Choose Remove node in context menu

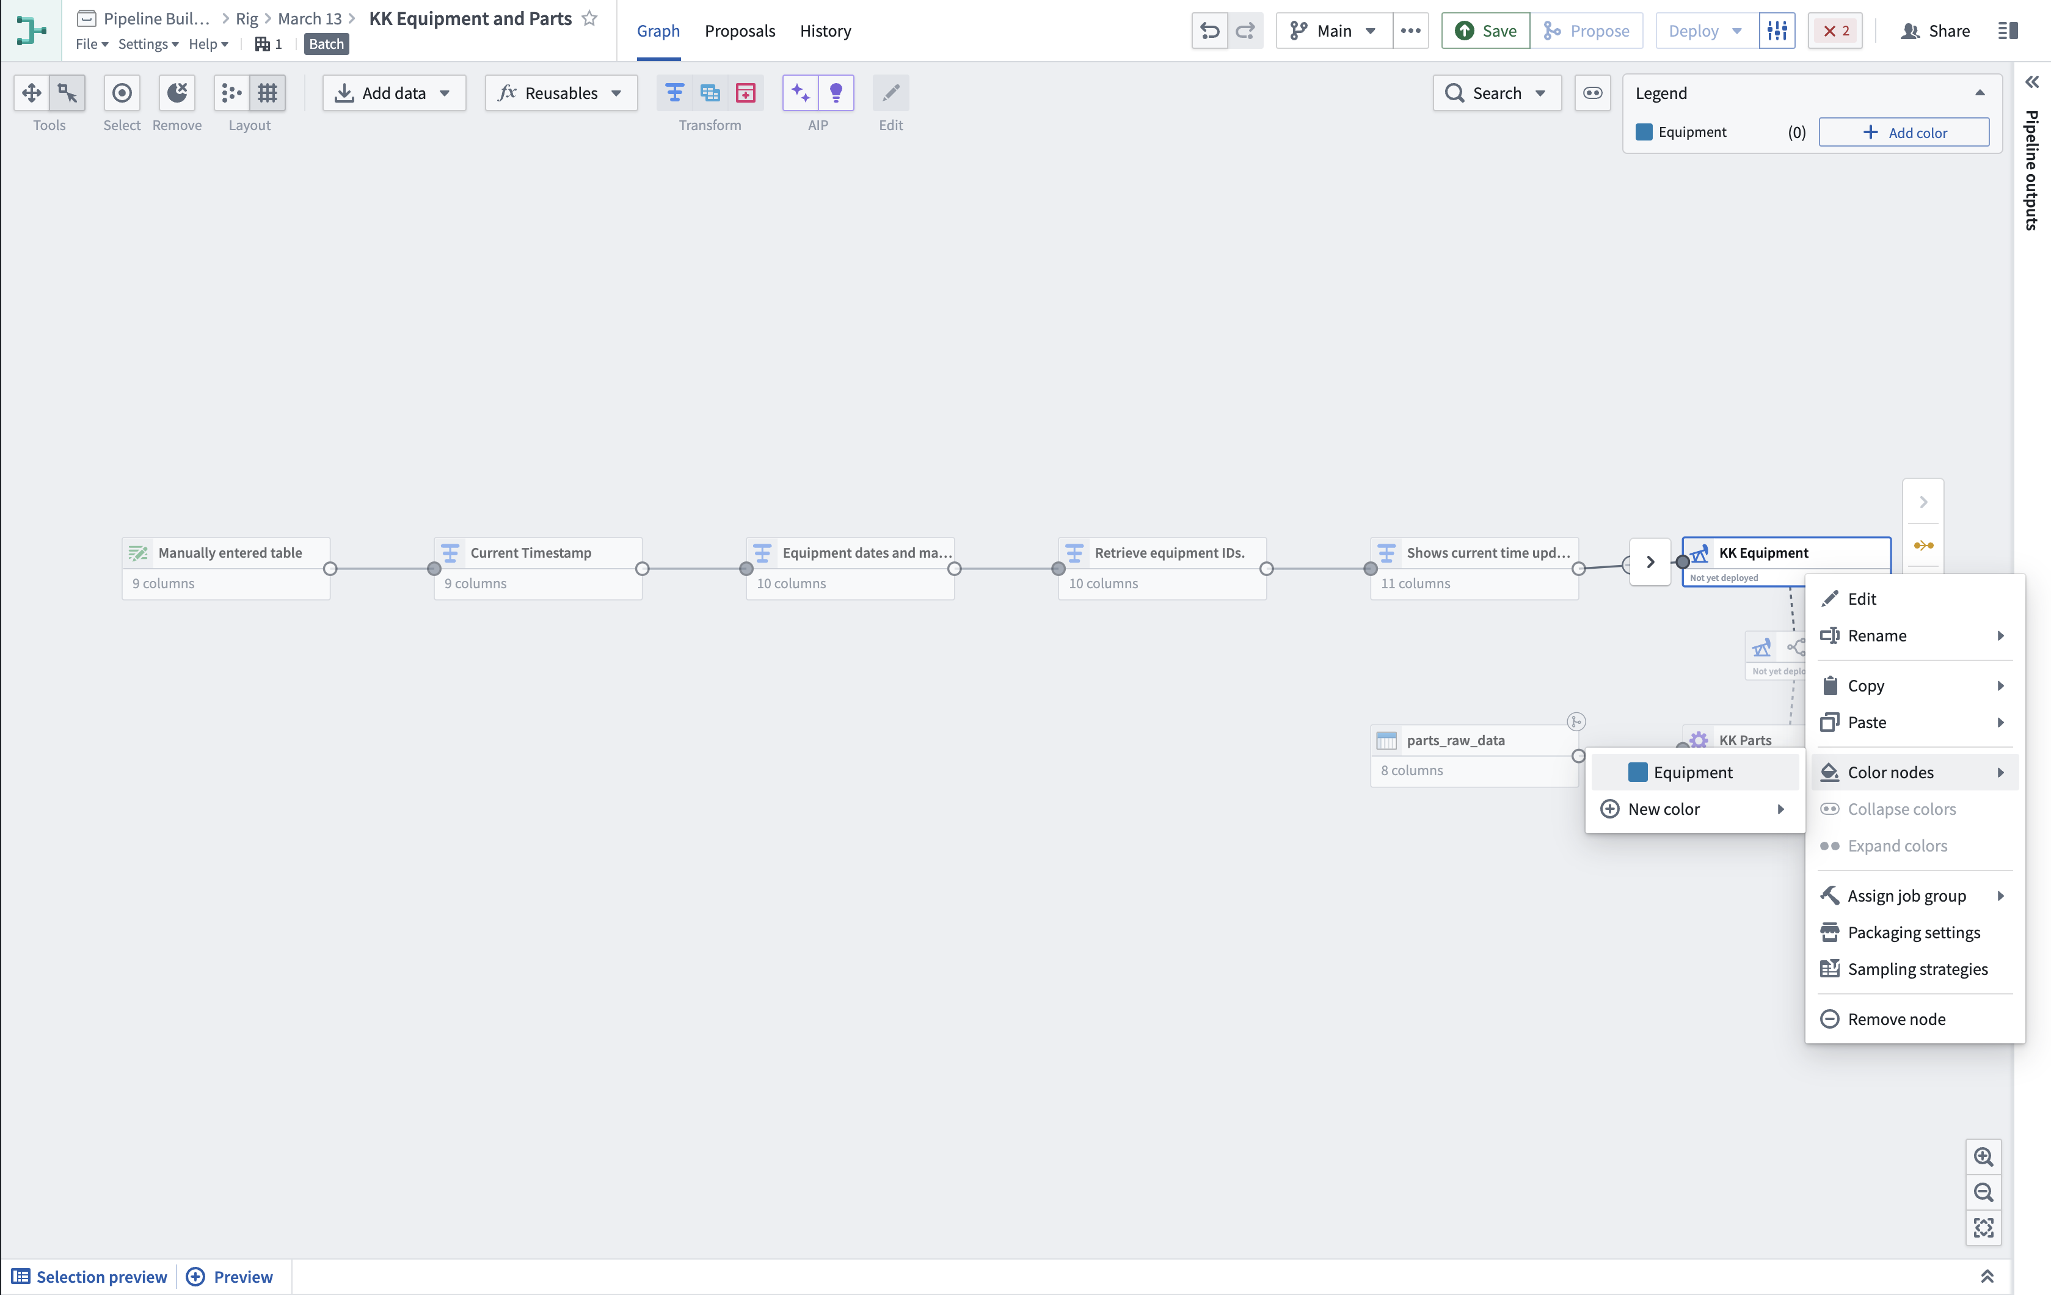tap(1915, 1019)
